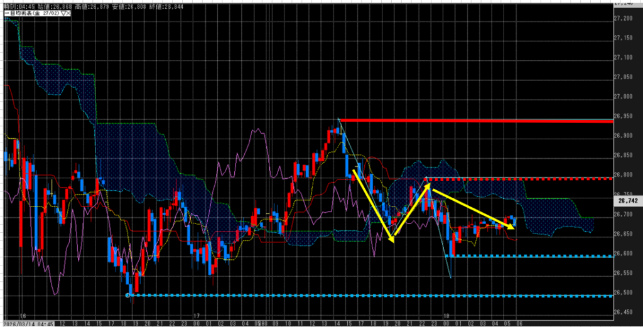
Task: Click the 27,000 label on price axis
Action: [x=625, y=96]
